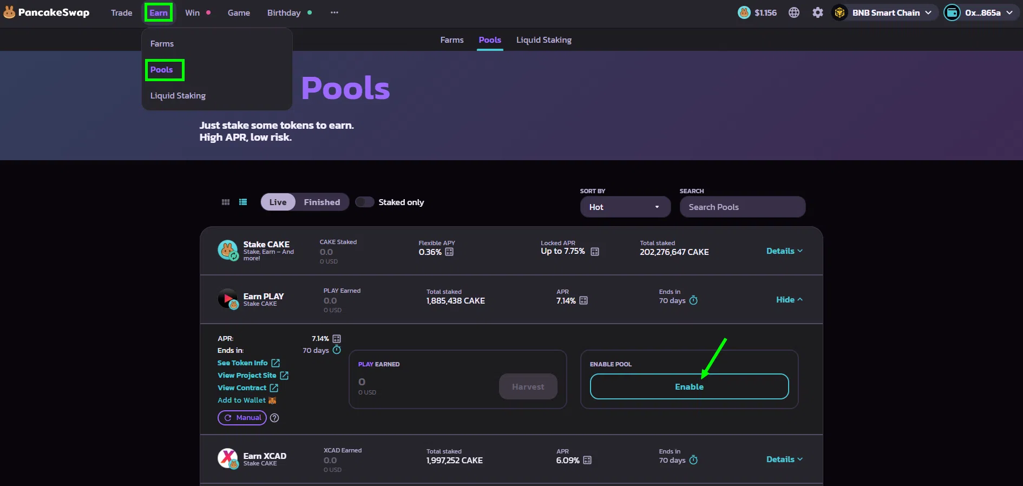Image resolution: width=1023 pixels, height=486 pixels.
Task: Toggle the Staked only switch
Action: tap(365, 202)
